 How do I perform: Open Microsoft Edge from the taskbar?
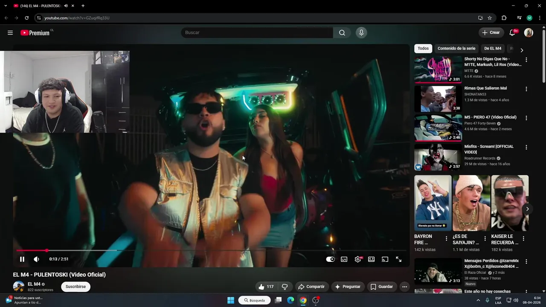coord(290,300)
